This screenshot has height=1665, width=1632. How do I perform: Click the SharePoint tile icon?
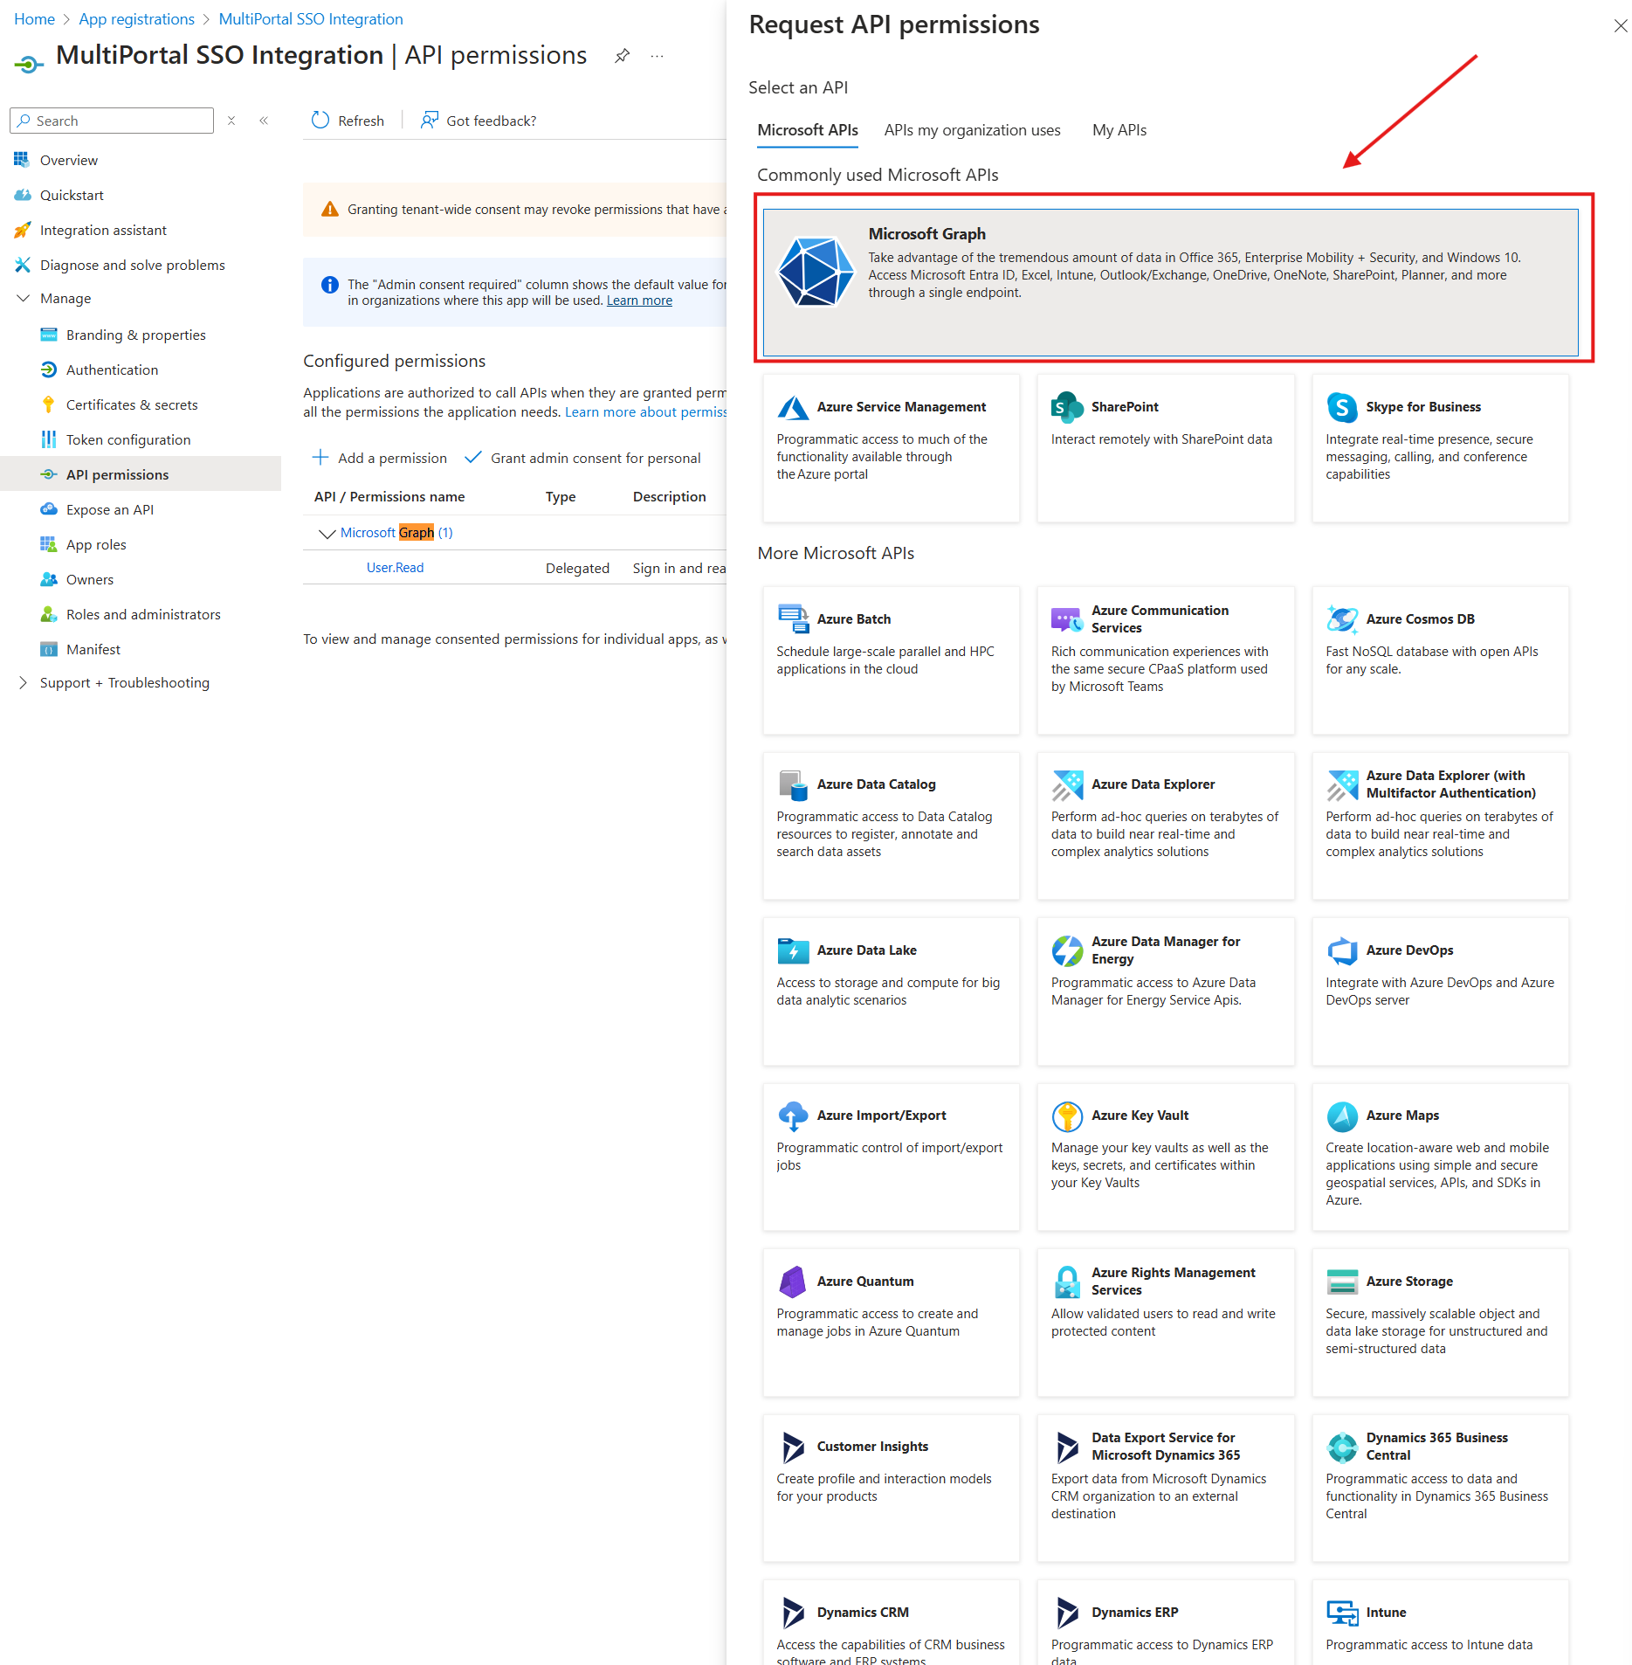point(1067,407)
